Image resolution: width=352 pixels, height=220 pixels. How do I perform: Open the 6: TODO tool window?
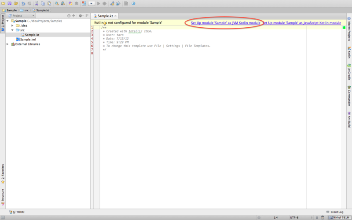(17, 212)
